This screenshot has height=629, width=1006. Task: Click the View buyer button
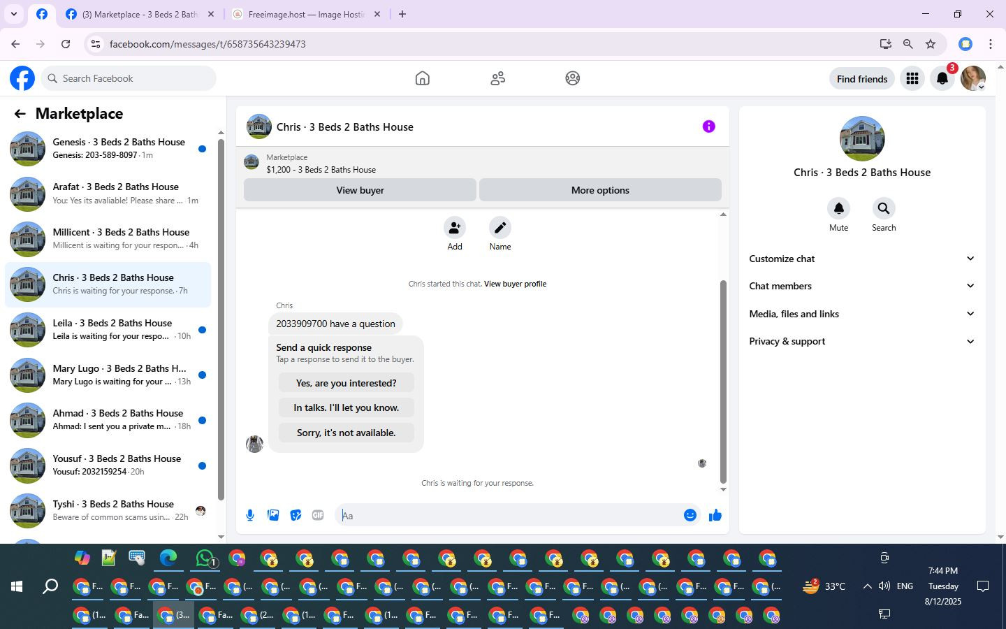click(360, 190)
